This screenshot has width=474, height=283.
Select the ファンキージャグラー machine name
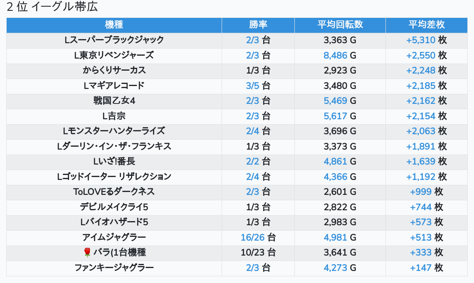[114, 268]
